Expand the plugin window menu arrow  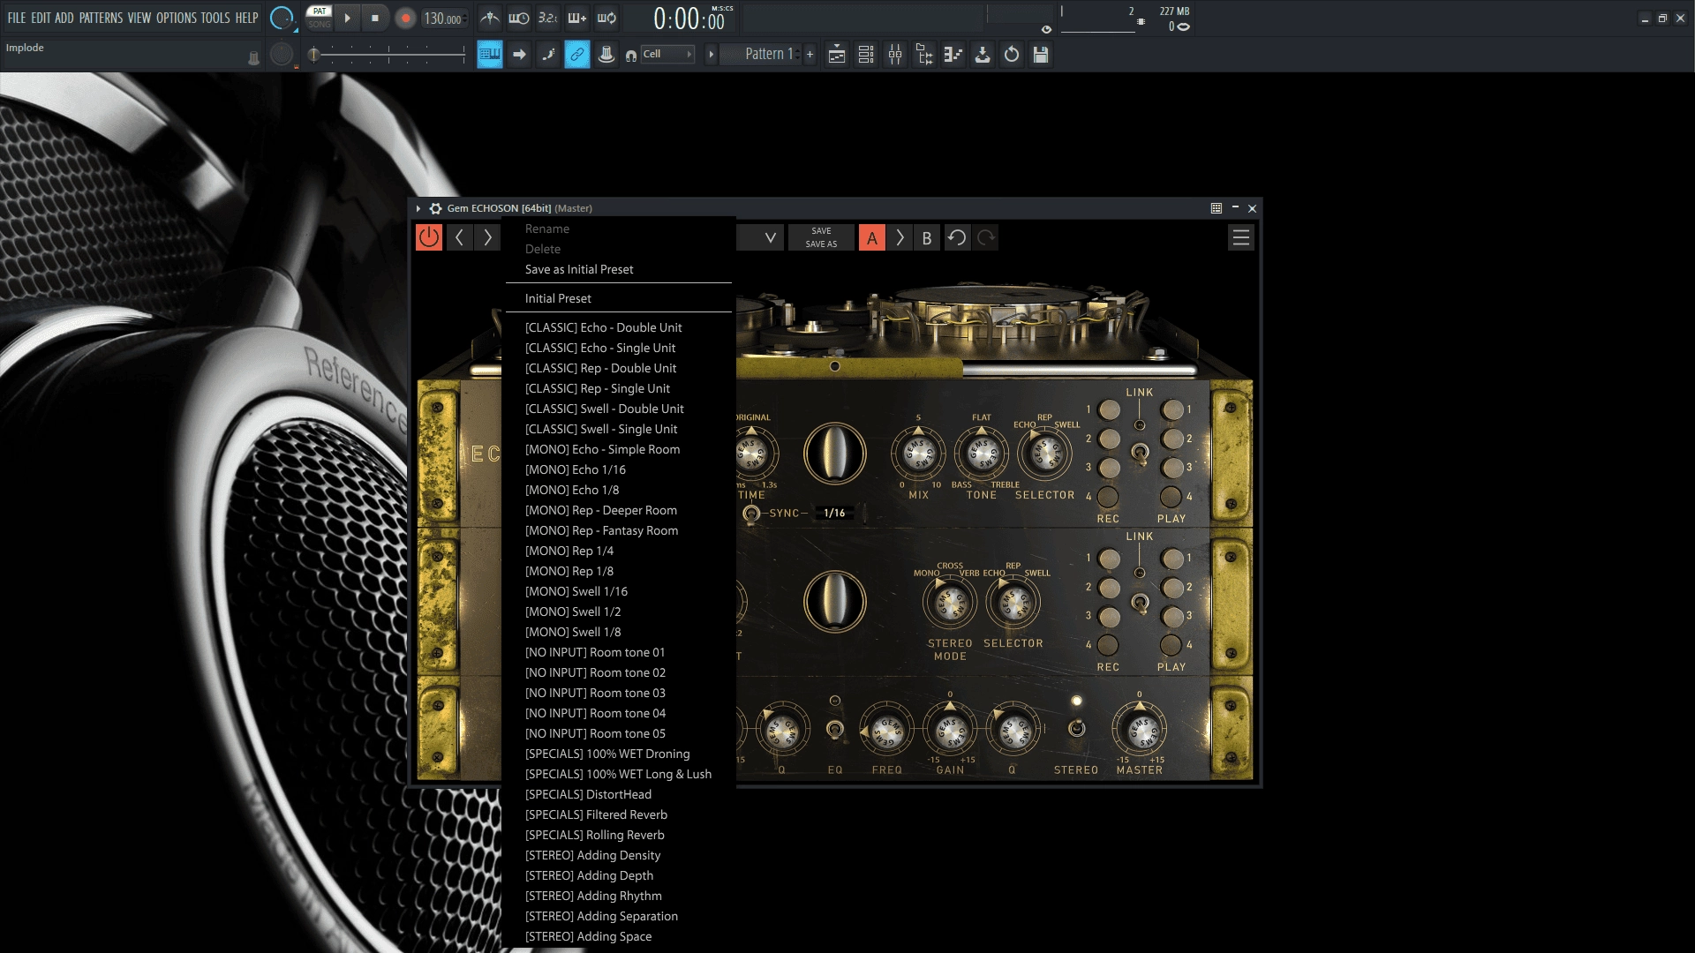tap(418, 208)
